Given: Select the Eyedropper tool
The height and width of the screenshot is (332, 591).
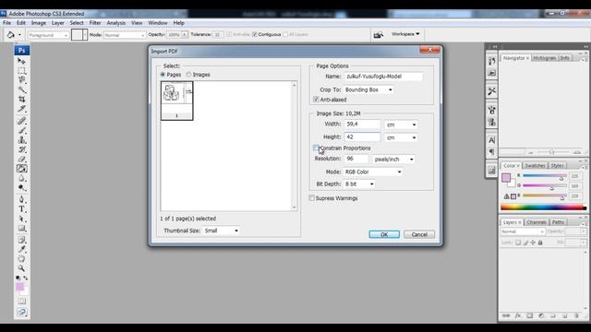Looking at the screenshot, I should pyautogui.click(x=21, y=249).
